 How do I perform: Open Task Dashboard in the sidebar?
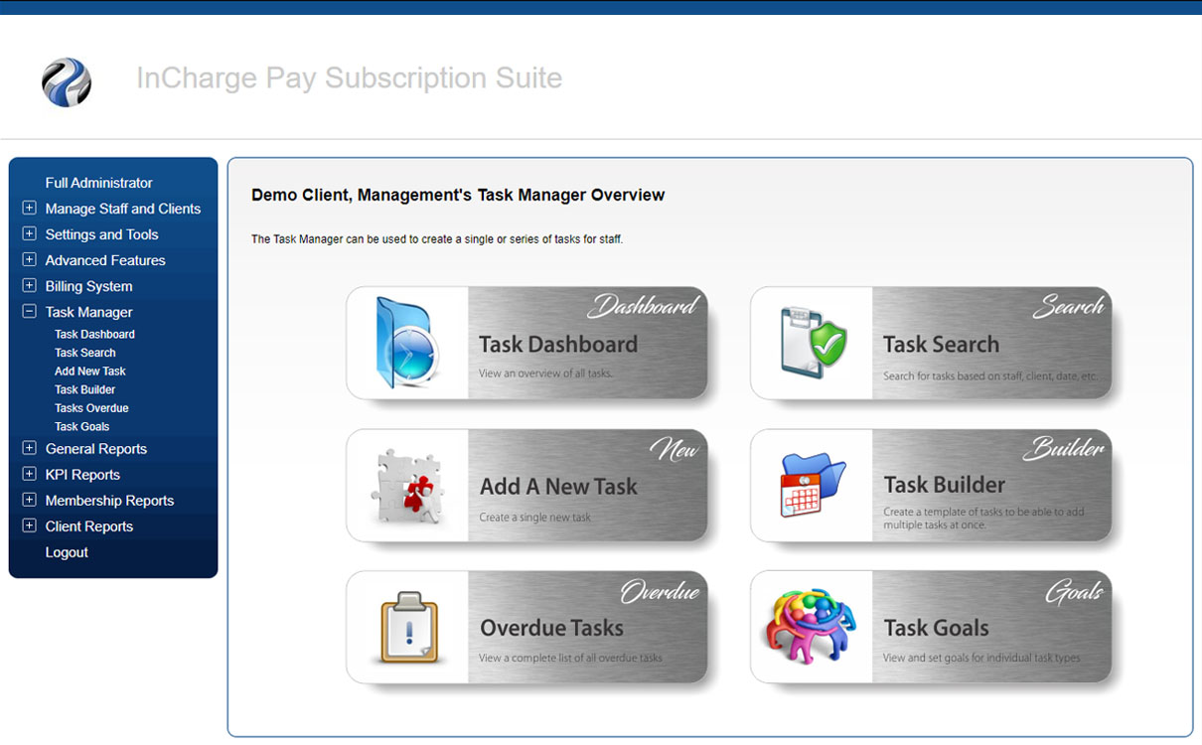point(94,335)
